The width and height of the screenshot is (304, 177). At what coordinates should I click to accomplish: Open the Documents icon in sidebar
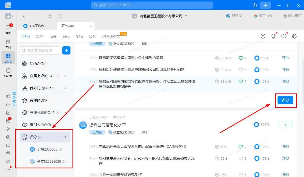8,42
